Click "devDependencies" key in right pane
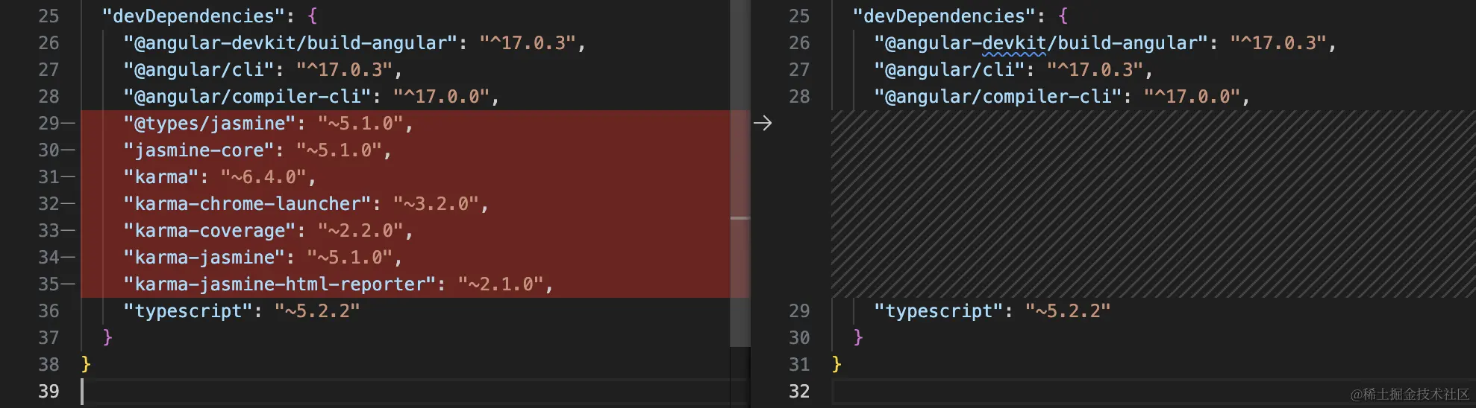 coord(945,16)
